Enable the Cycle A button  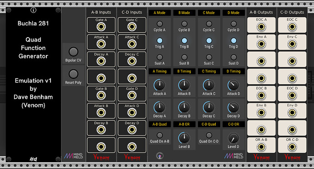point(160,24)
